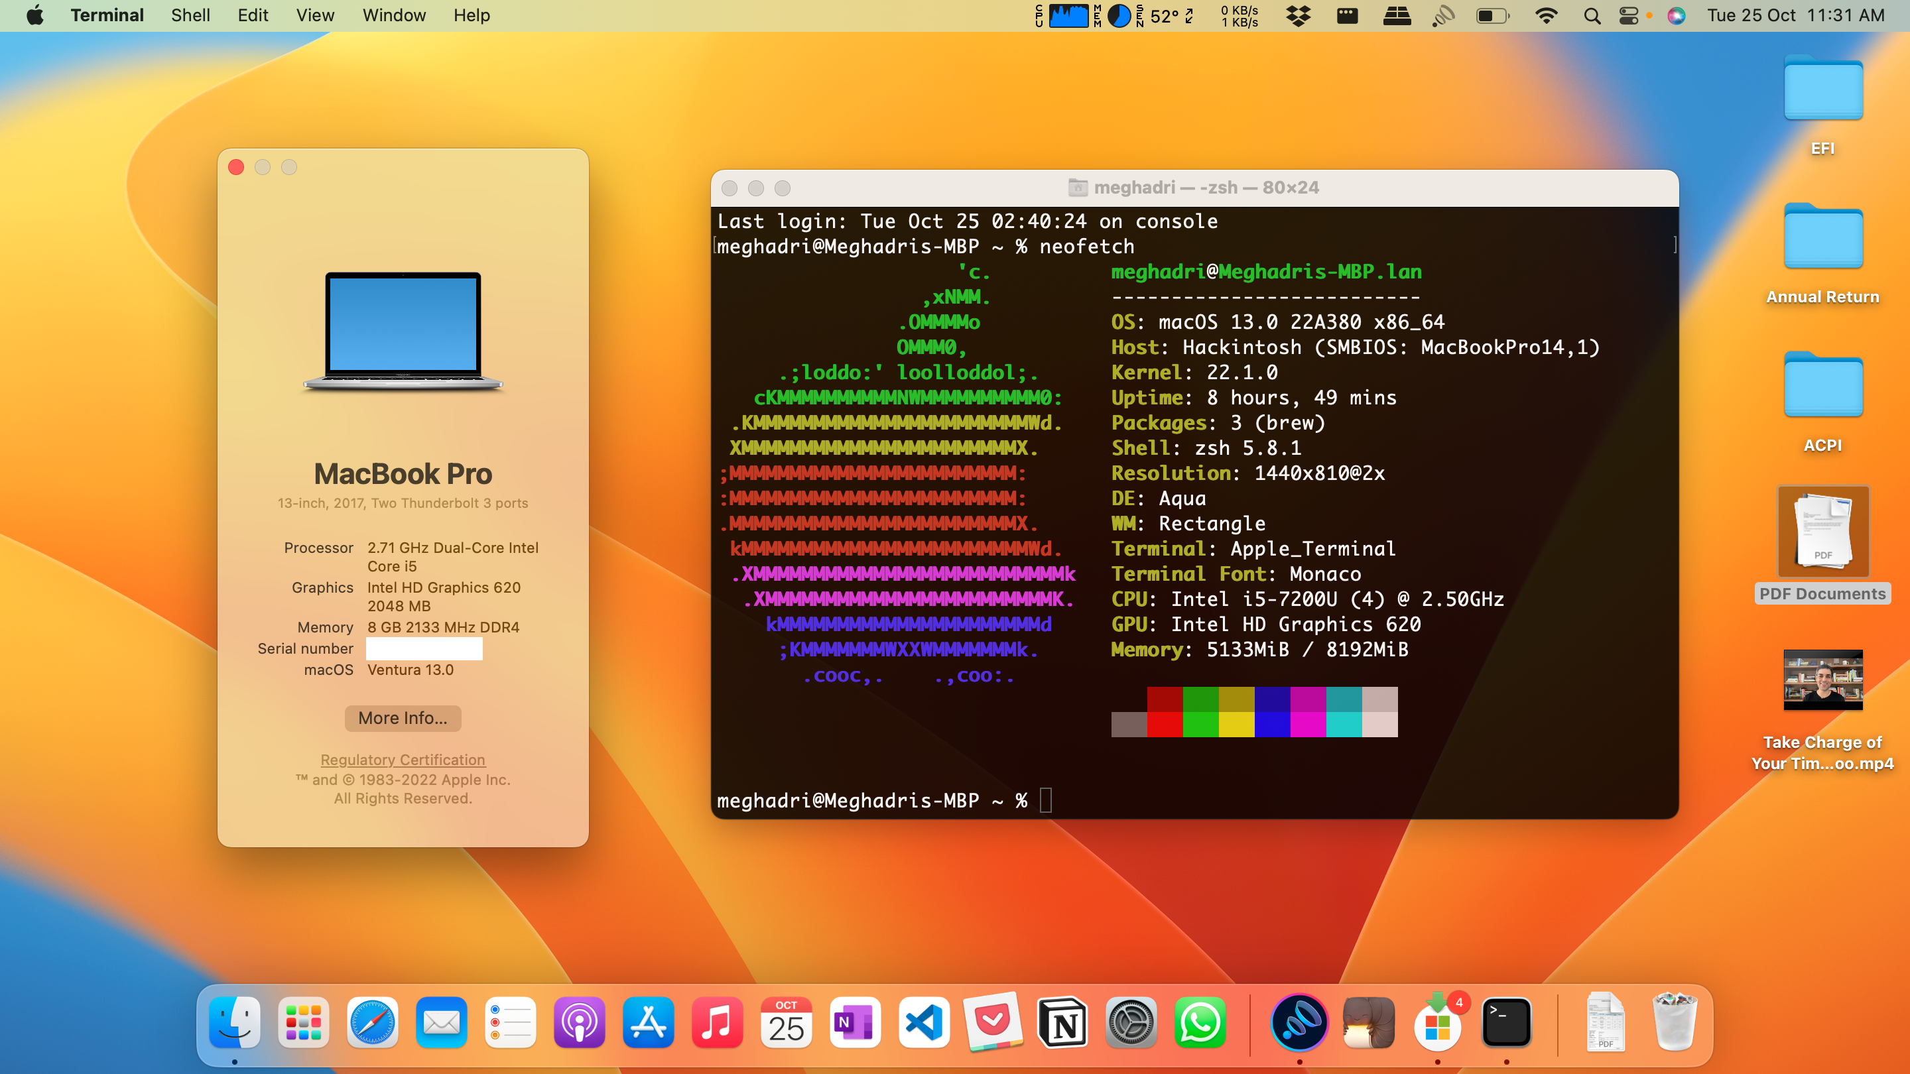Open the Shell menu
1910x1074 pixels.
tap(190, 15)
